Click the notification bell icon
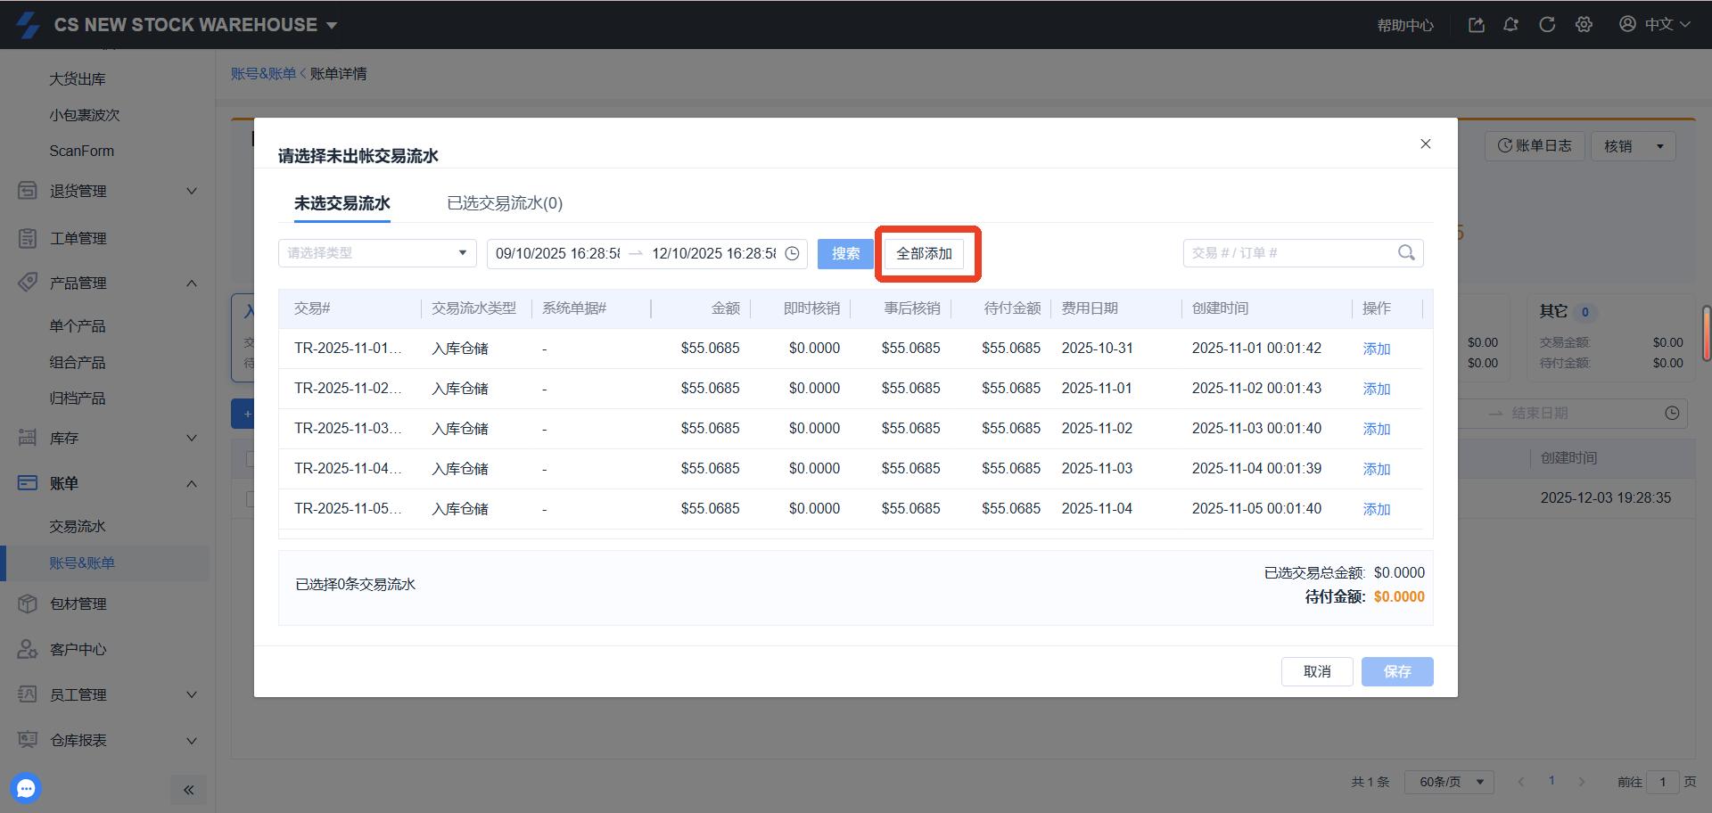 click(1510, 25)
